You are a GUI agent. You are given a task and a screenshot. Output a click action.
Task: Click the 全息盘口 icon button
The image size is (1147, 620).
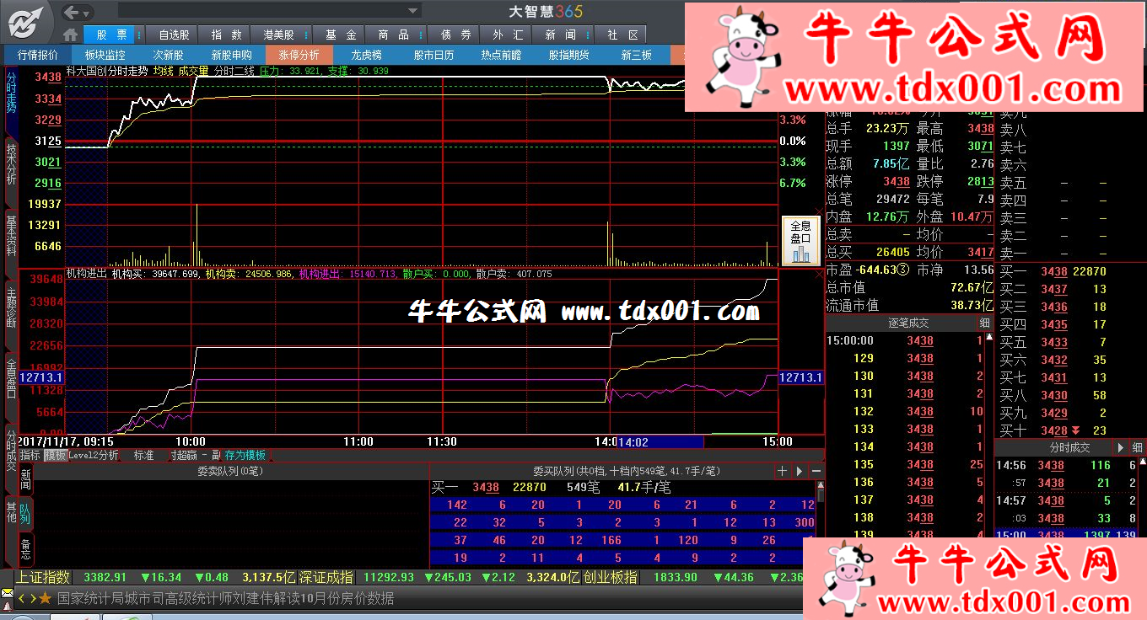800,241
